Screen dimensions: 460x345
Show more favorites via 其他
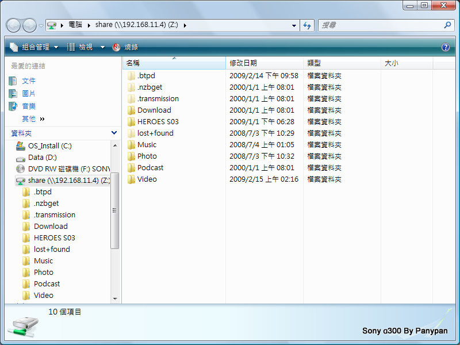tap(33, 119)
